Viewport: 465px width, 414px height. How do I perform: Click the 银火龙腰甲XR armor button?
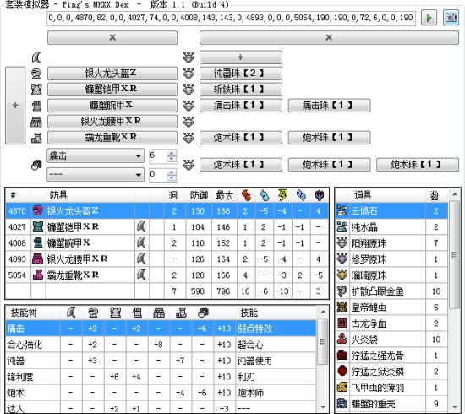point(112,121)
